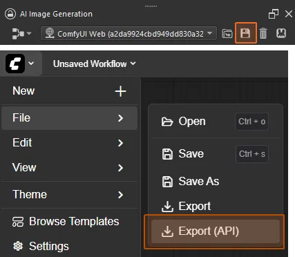The image size is (295, 257).
Task: Click the Browse Templates layout icon
Action: (x=18, y=222)
